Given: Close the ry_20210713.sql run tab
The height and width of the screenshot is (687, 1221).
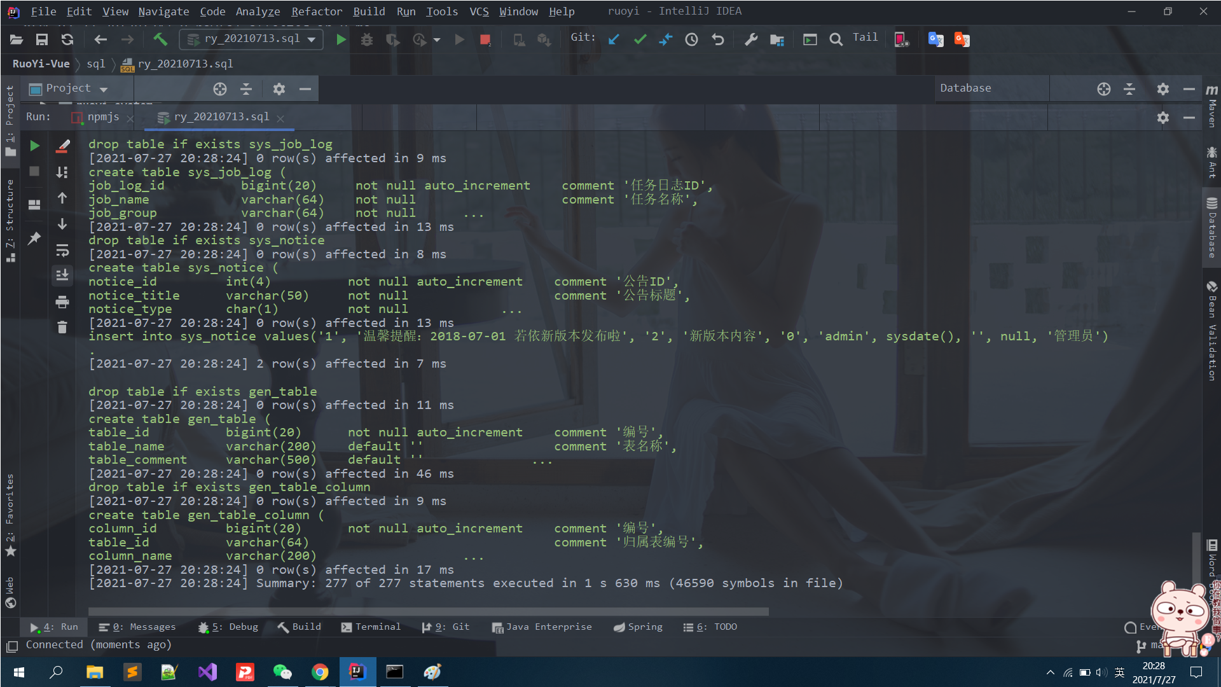Looking at the screenshot, I should click(280, 118).
